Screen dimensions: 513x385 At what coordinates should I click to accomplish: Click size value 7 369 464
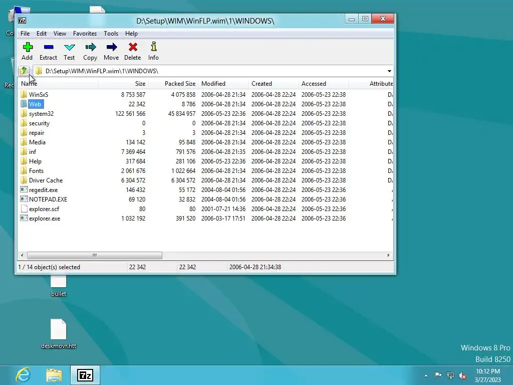point(133,151)
